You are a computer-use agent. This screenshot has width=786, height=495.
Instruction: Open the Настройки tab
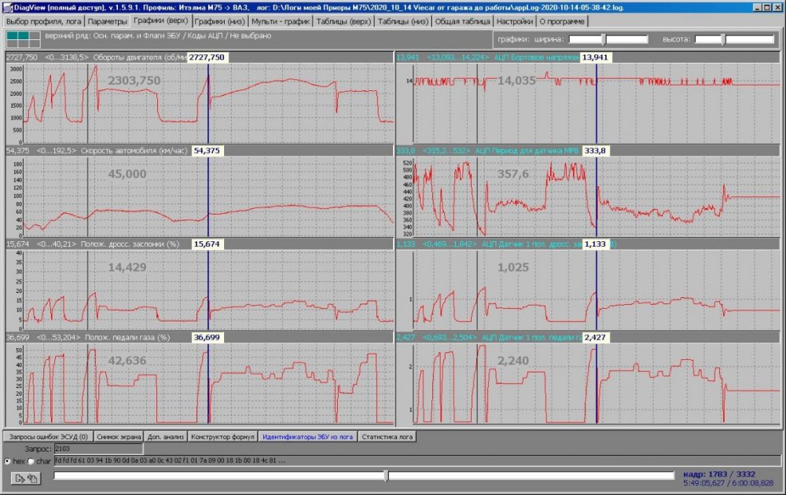click(x=515, y=21)
